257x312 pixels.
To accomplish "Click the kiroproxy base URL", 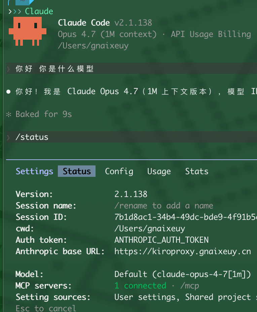I will coord(183,251).
